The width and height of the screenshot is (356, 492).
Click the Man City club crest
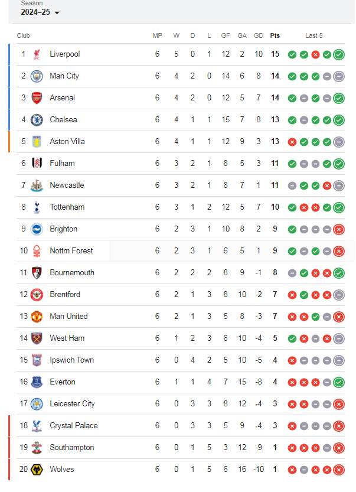[37, 76]
